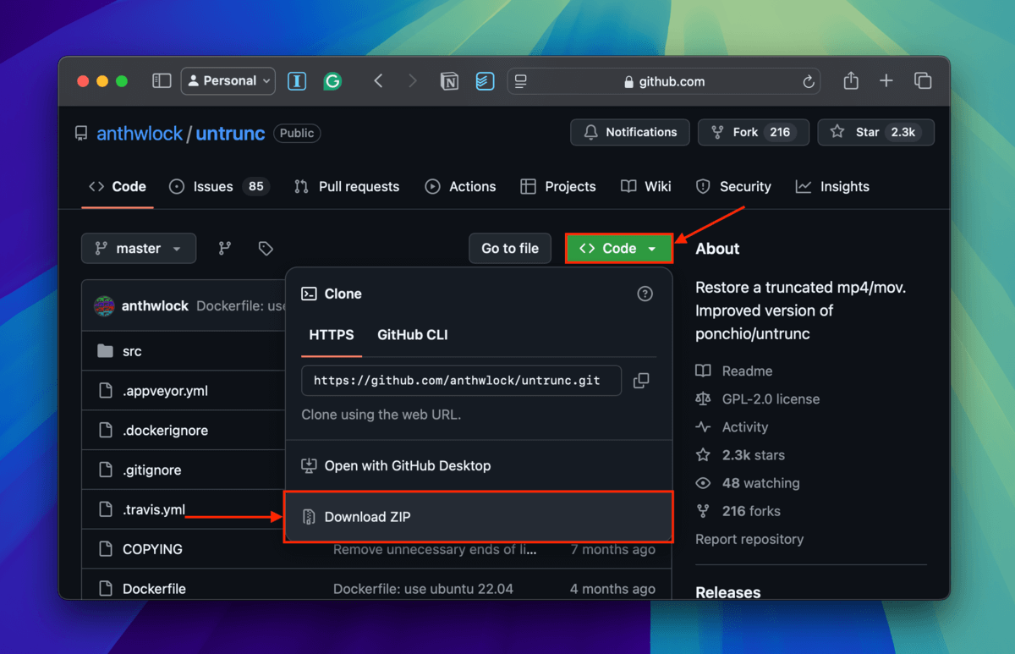Viewport: 1015px width, 654px height.
Task: Click the Go to file button
Action: 510,248
